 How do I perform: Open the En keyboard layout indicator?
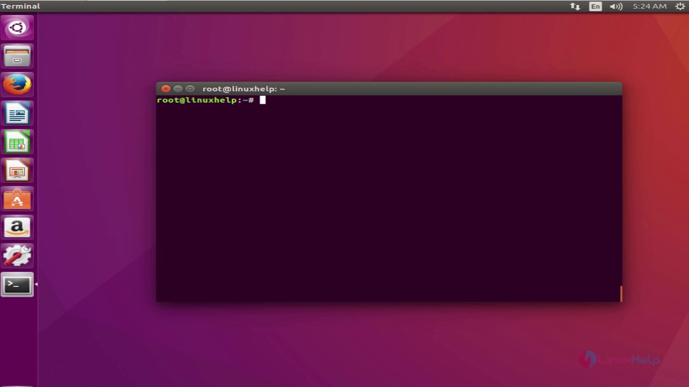(x=595, y=6)
